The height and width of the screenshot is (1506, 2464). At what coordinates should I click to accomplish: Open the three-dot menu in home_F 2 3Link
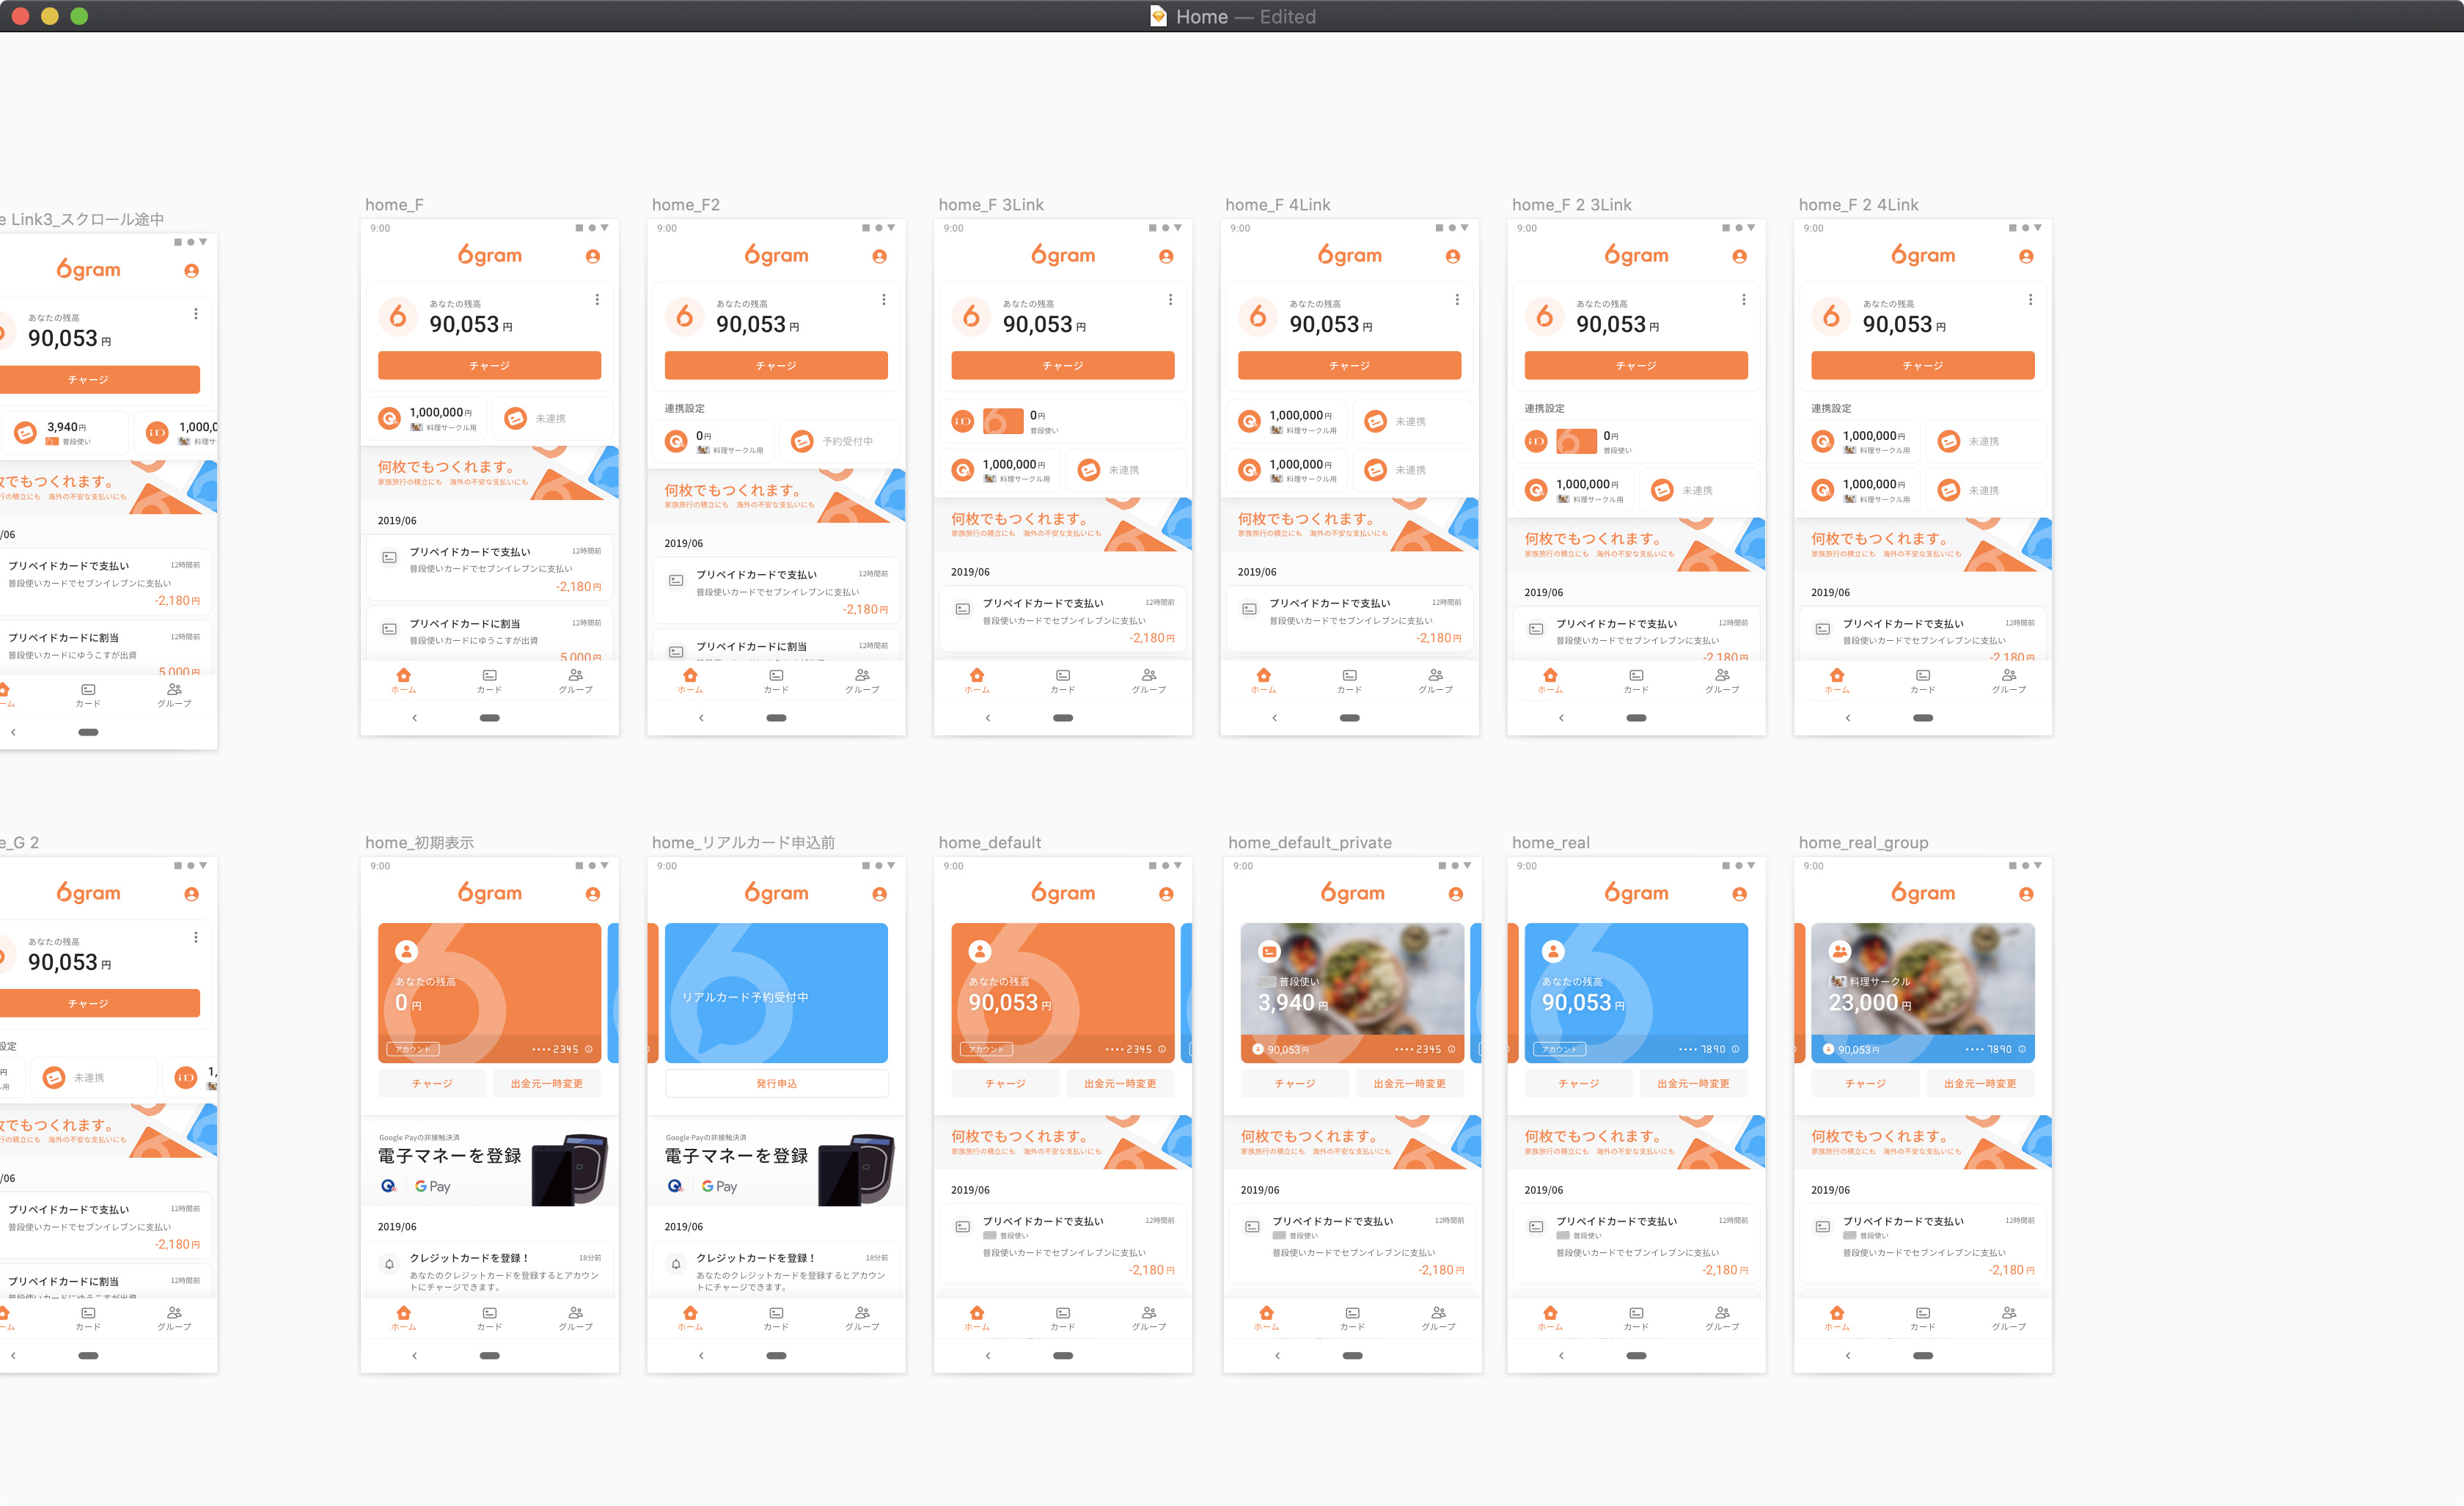click(x=1743, y=300)
